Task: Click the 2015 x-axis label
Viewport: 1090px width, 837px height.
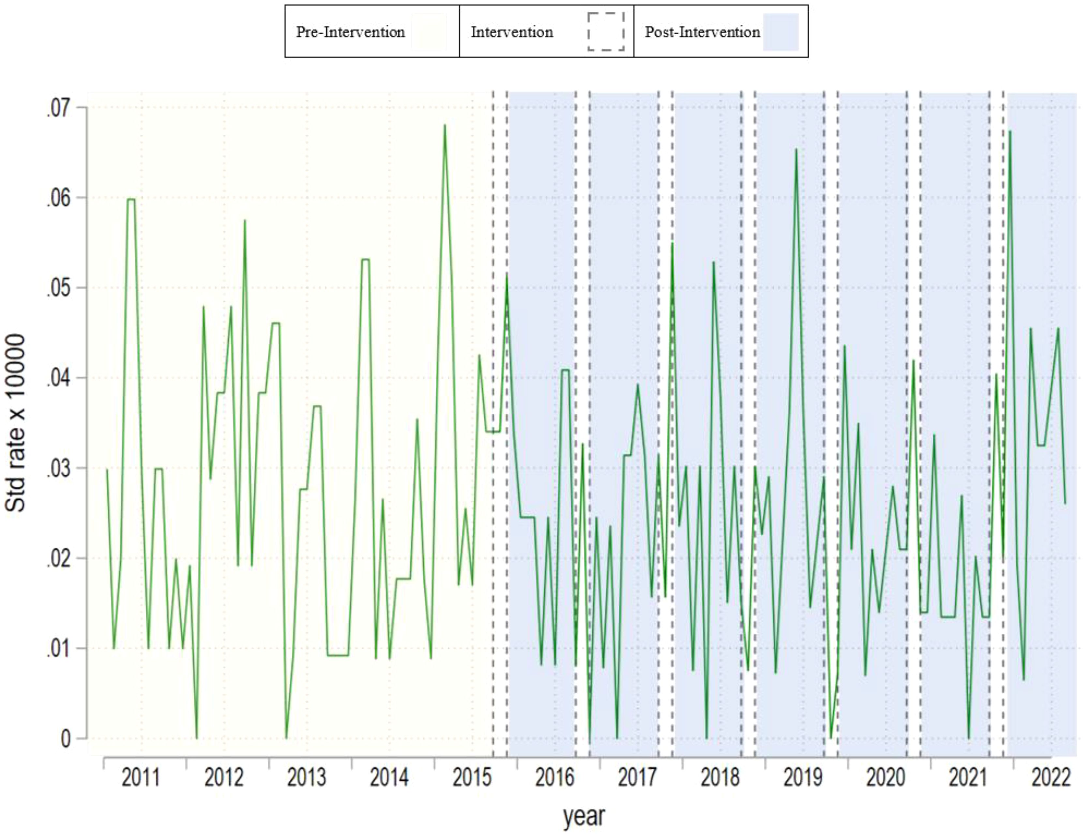Action: (472, 777)
